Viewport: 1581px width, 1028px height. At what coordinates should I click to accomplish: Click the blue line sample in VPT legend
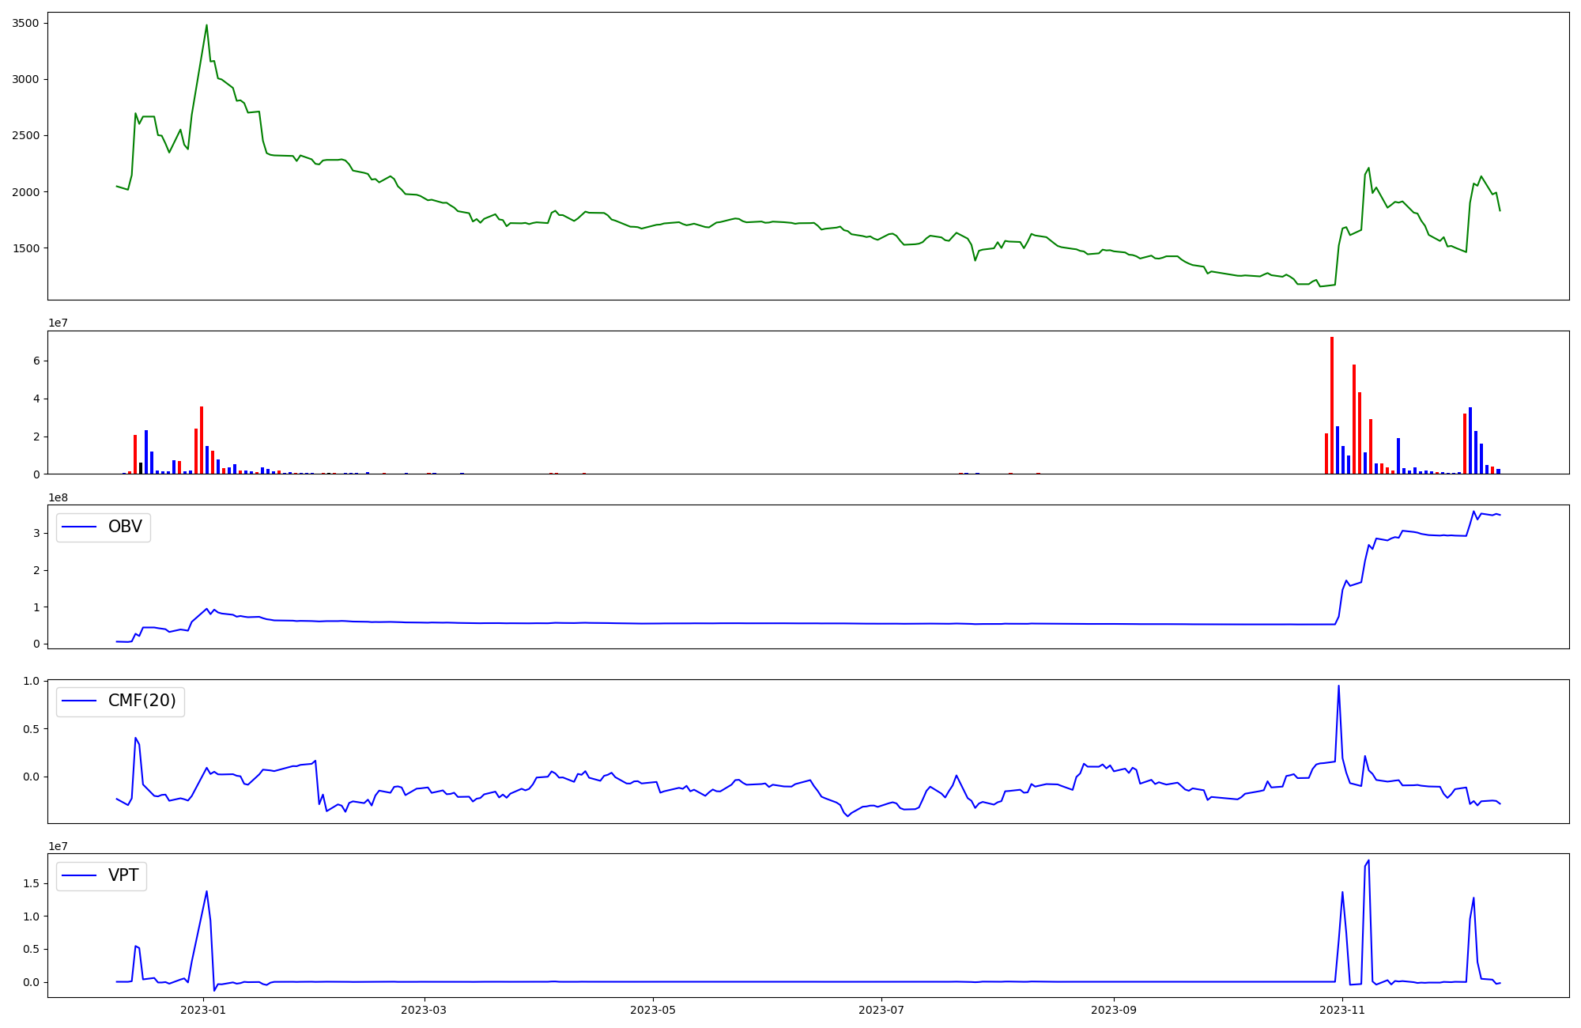[x=78, y=875]
